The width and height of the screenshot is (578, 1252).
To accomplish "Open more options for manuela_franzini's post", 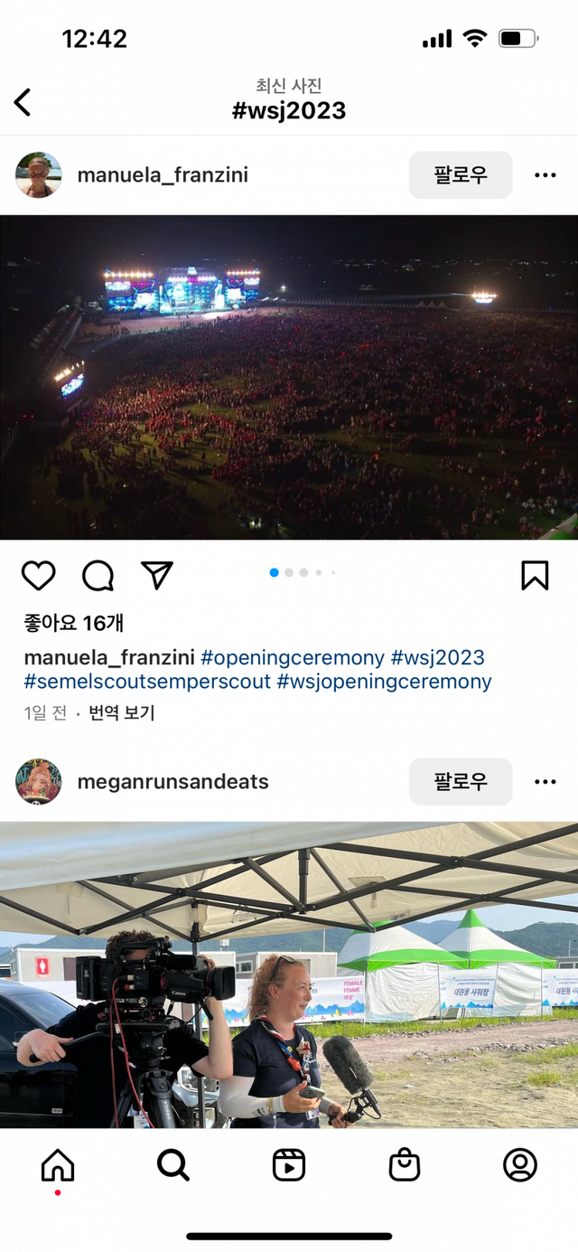I will point(545,174).
